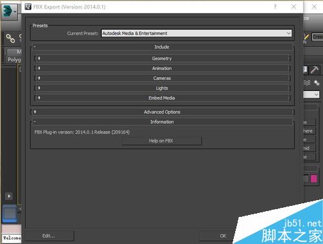Click the Polygon modeling ribbon label
Viewport: 323px width, 244px height.
(x=14, y=59)
